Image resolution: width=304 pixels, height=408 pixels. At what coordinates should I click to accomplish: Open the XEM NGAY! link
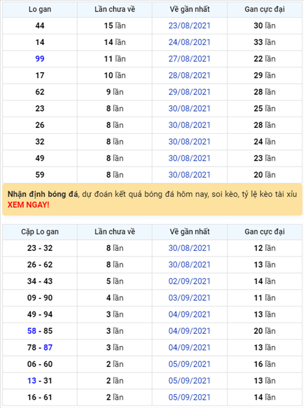click(x=28, y=205)
